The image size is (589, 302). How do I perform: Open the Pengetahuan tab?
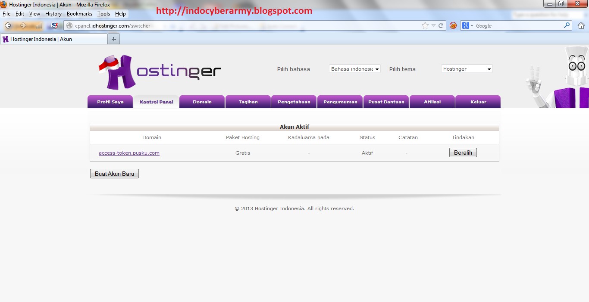pyautogui.click(x=294, y=102)
